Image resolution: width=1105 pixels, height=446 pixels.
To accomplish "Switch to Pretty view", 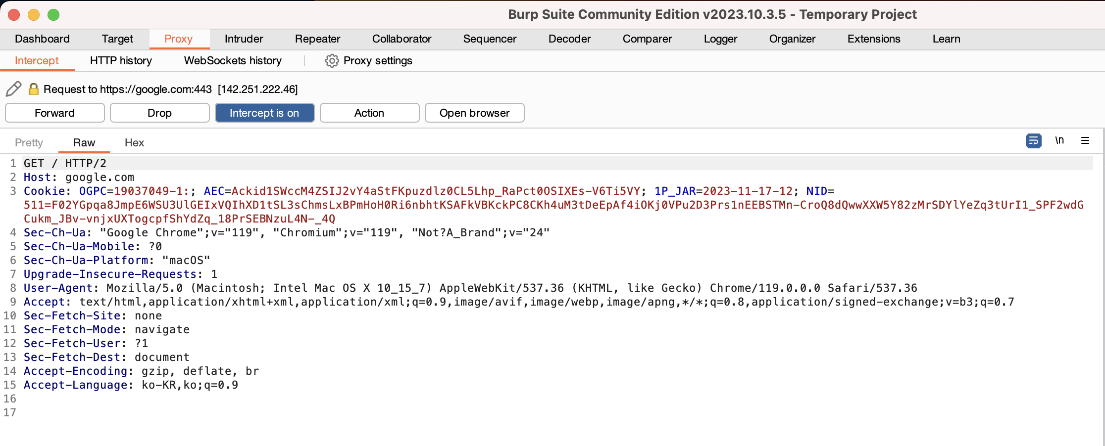I will (x=29, y=143).
